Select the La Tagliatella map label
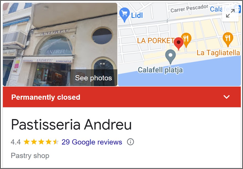The height and width of the screenshot is (169, 243). pyautogui.click(x=218, y=53)
